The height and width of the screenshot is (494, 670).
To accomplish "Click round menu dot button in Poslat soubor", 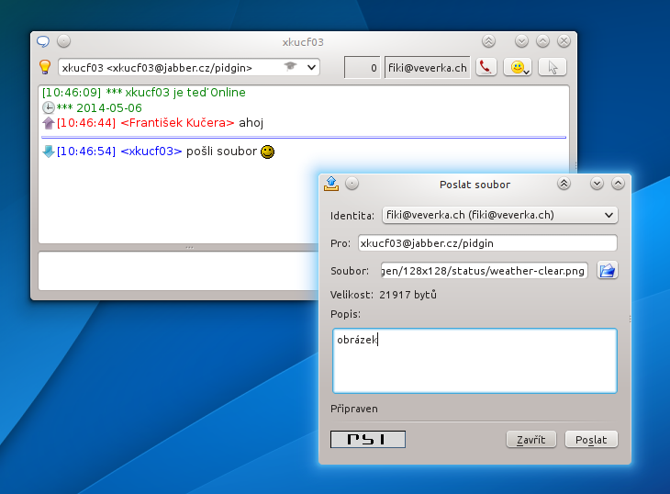I will coord(352,184).
